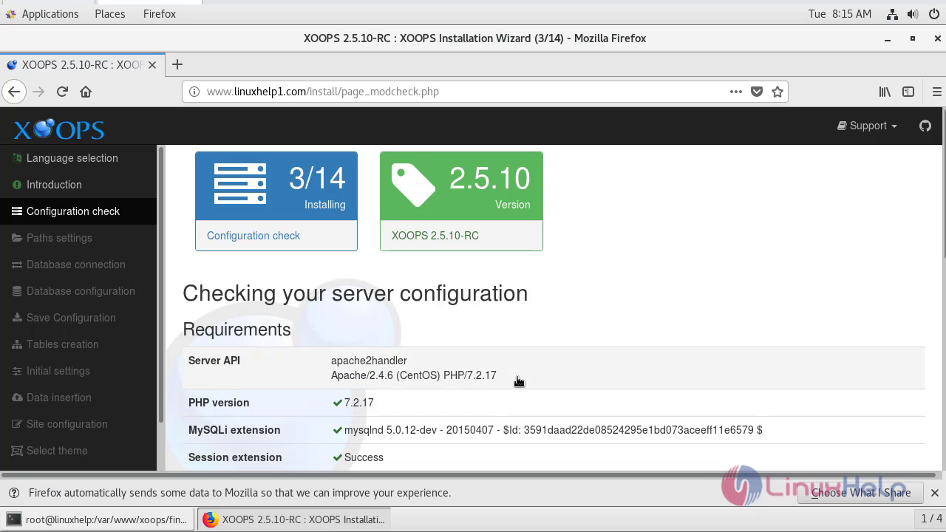Open the Firefox top panel menu
Screen dimensions: 946x532
coord(160,14)
